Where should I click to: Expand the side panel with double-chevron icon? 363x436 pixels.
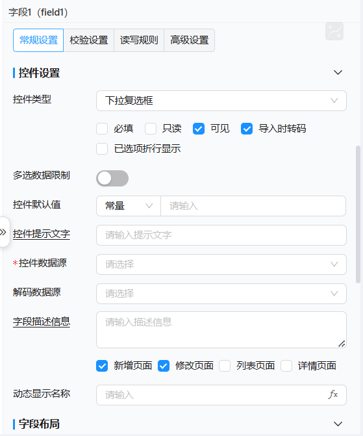click(x=3, y=232)
